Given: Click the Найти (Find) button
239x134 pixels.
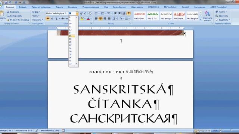Looking at the screenshot, I should click(x=221, y=12).
